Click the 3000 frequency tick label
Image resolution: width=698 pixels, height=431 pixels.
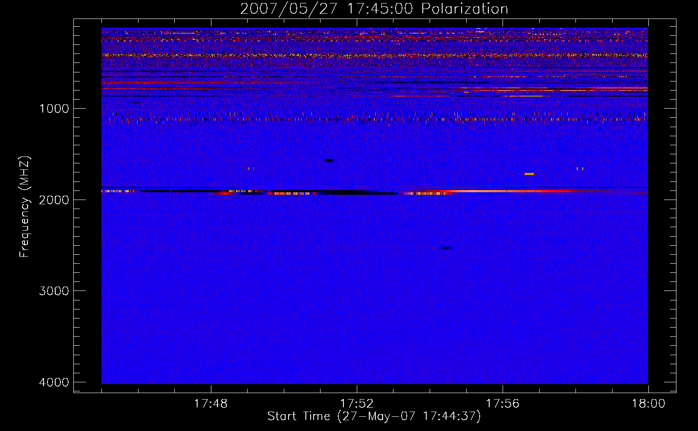click(x=54, y=291)
